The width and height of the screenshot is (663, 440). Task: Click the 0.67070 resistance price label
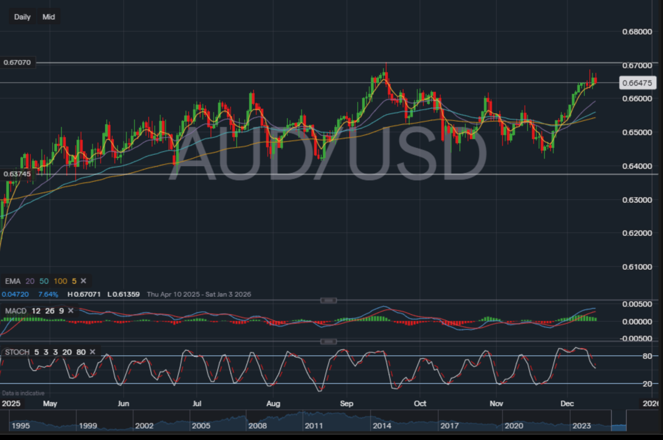pyautogui.click(x=17, y=62)
